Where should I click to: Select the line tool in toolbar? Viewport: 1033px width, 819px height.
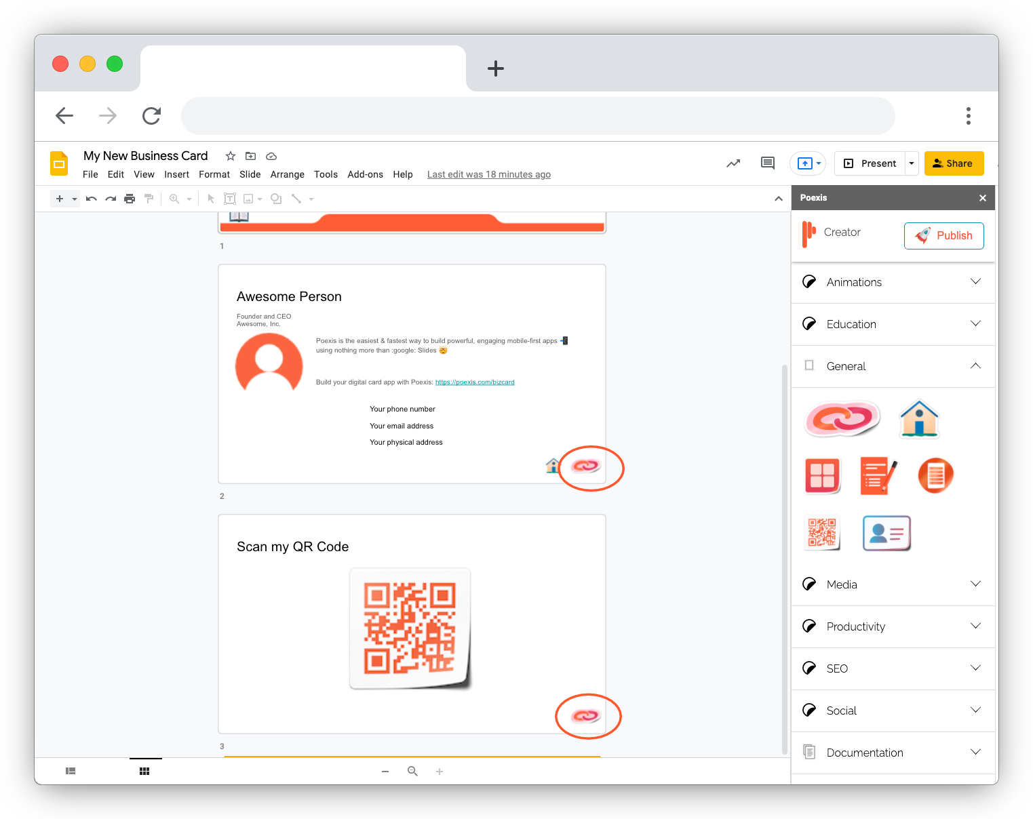(x=296, y=199)
